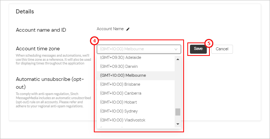Select (GMT+09:30) Darwin option
Image resolution: width=270 pixels, height=139 pixels.
(x=136, y=66)
